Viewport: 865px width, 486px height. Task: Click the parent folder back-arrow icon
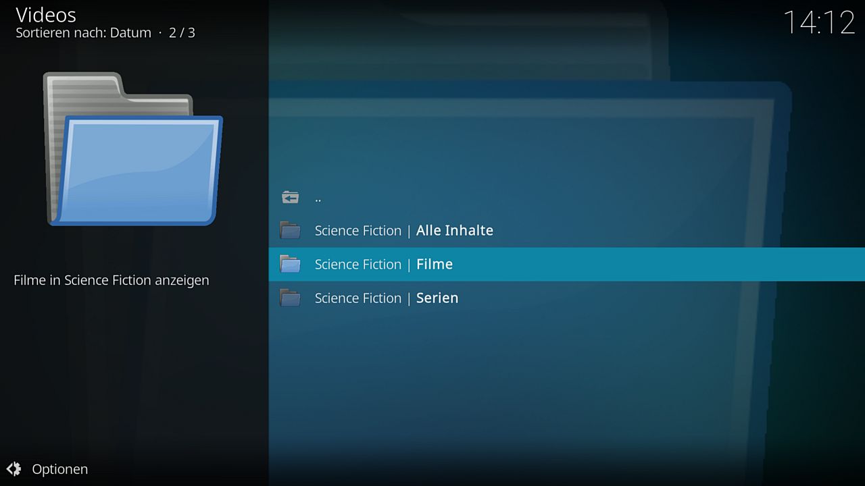291,197
